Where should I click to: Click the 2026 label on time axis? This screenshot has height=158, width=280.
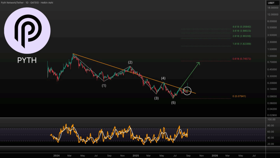point(215,156)
